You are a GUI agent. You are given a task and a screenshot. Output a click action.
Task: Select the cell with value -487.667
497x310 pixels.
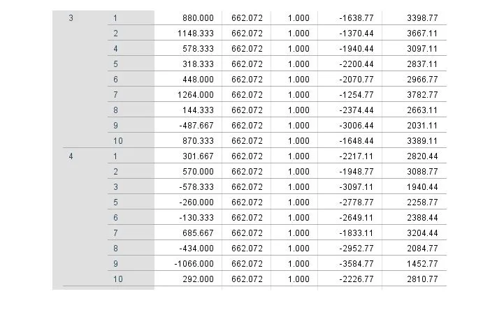point(196,126)
